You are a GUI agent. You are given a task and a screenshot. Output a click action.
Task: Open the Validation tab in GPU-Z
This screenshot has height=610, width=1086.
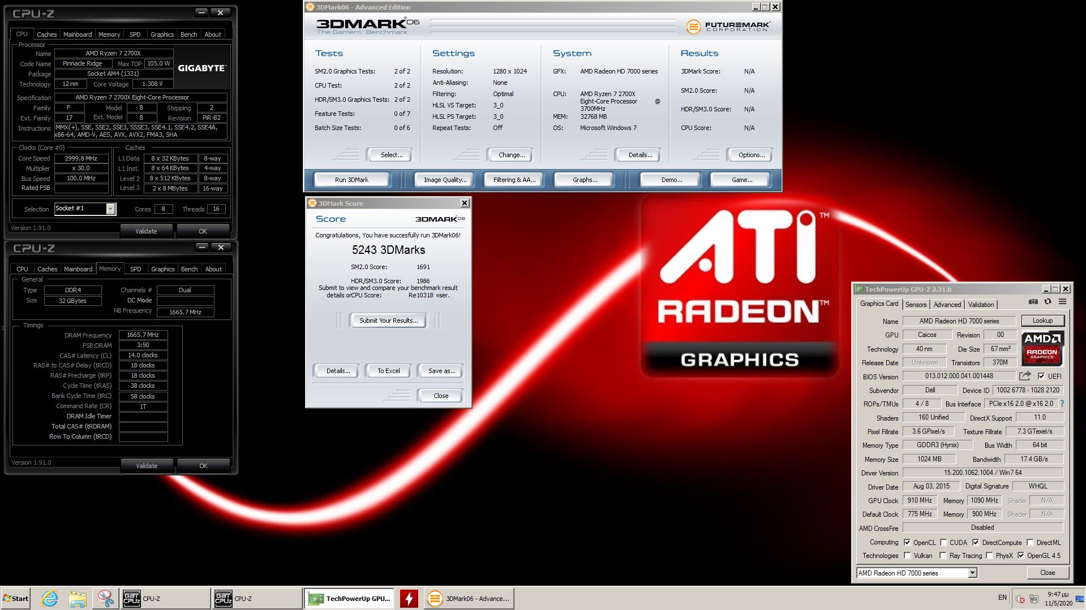[981, 305]
